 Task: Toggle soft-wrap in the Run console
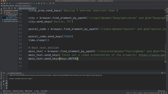coord(7,81)
